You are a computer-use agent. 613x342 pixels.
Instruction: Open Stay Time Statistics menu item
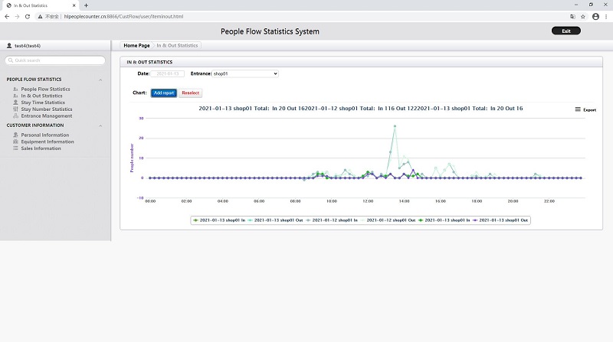43,103
